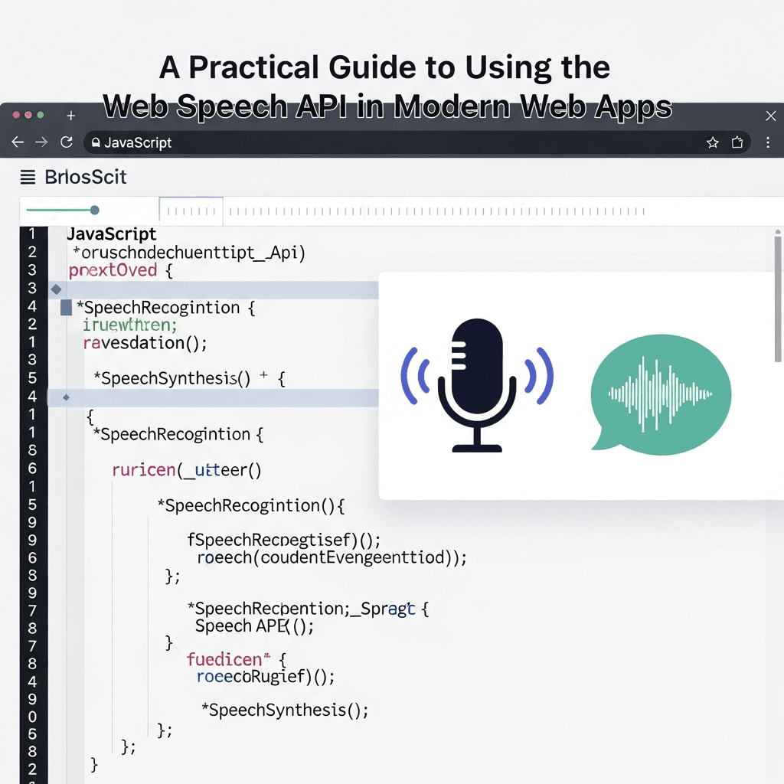The width and height of the screenshot is (784, 784).
Task: Click the long tick ruler strip
Action: pyautogui.click(x=436, y=211)
